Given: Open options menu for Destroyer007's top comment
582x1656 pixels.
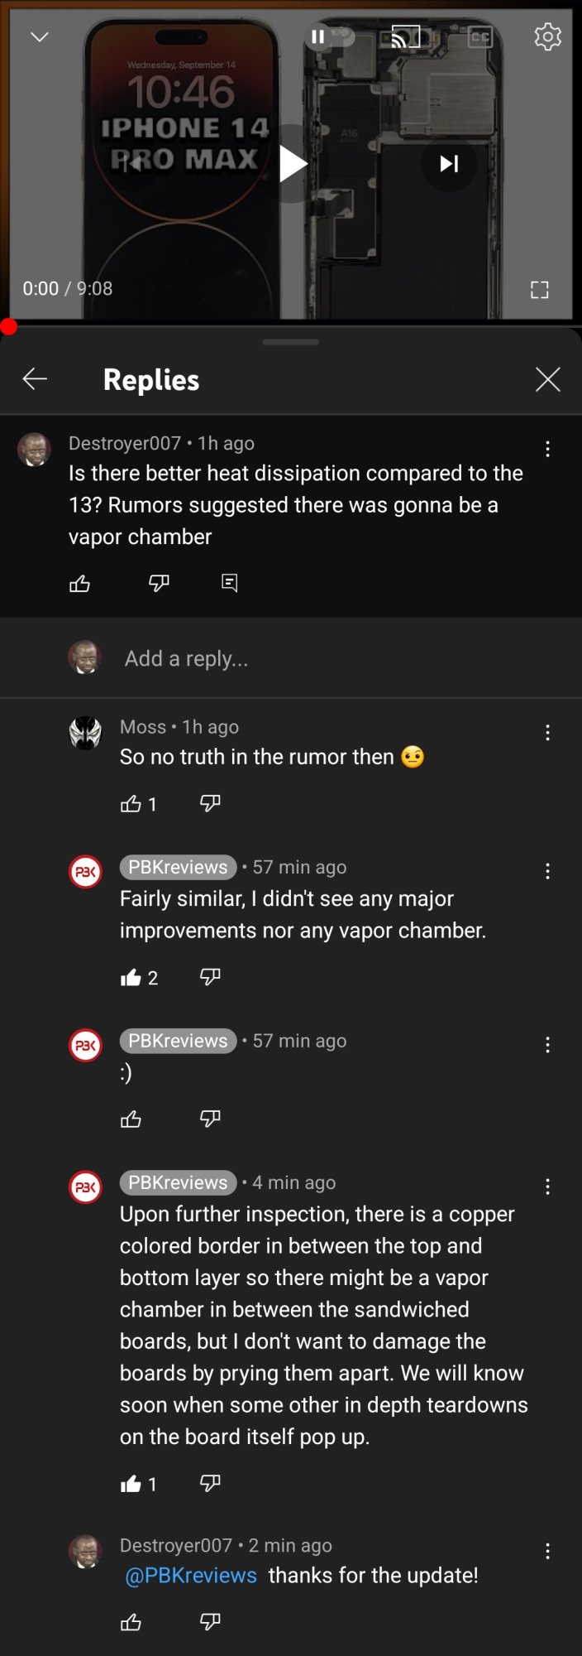Looking at the screenshot, I should point(547,450).
